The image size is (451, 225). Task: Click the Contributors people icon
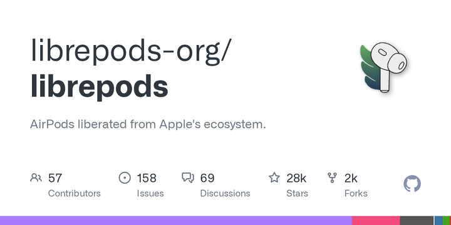(x=36, y=178)
